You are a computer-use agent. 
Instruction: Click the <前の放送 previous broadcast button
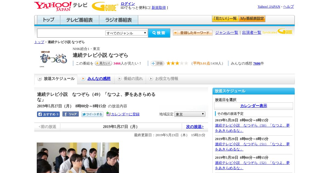pyautogui.click(x=47, y=127)
